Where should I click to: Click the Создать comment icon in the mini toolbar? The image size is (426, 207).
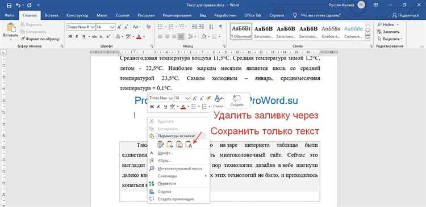[x=237, y=100]
